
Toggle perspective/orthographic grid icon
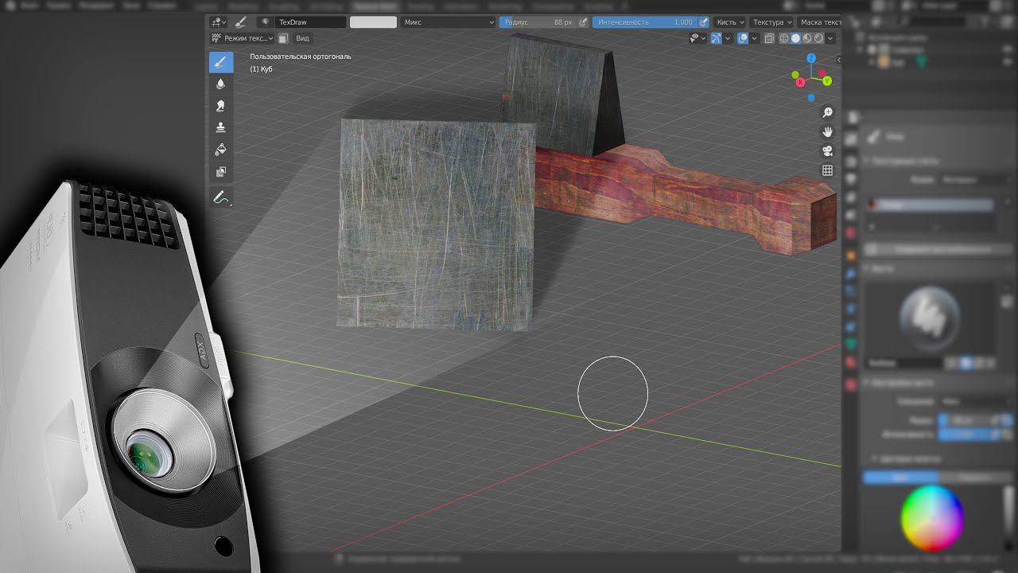tap(827, 170)
